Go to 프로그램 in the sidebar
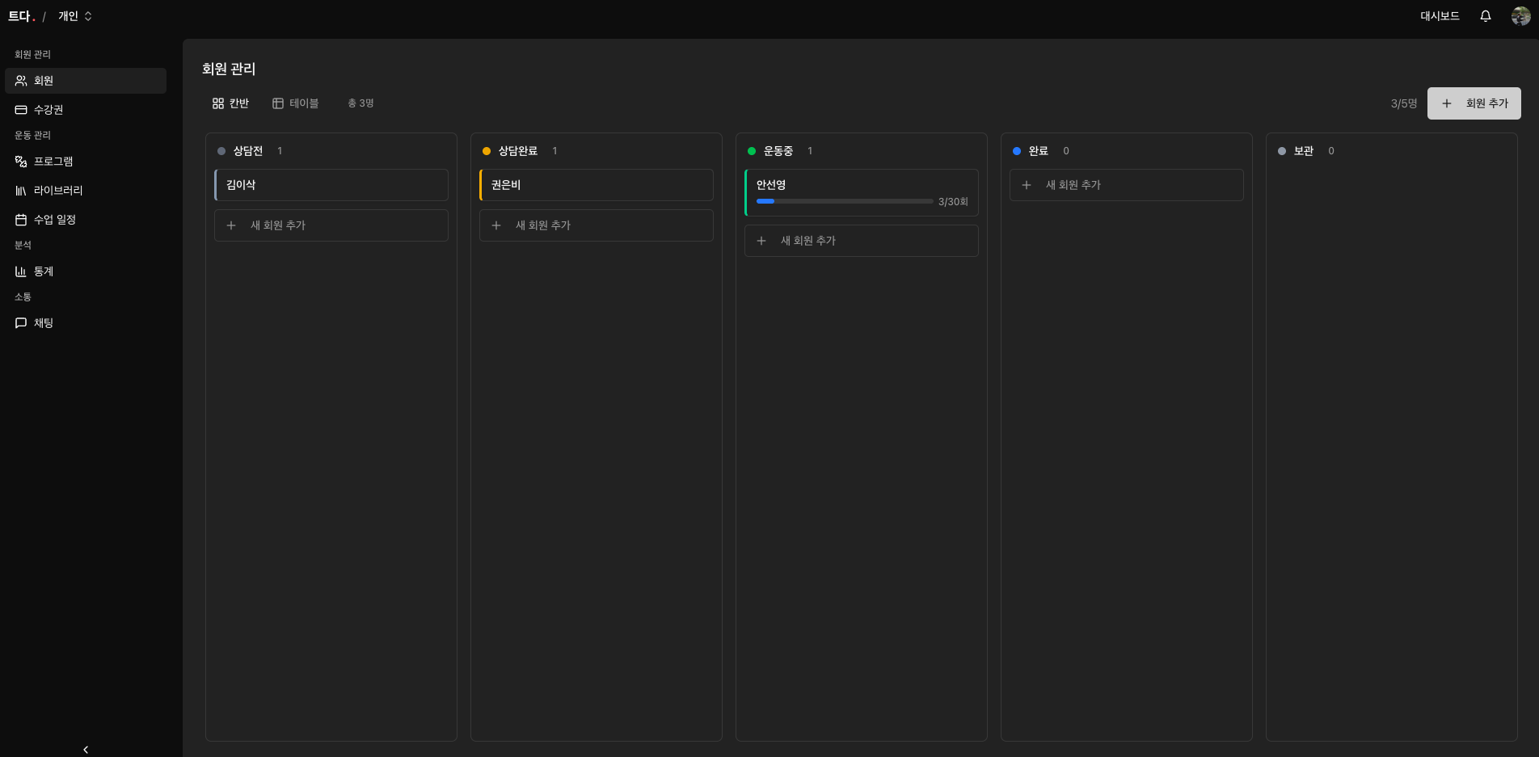Screen dimensions: 1539x757 coord(53,162)
